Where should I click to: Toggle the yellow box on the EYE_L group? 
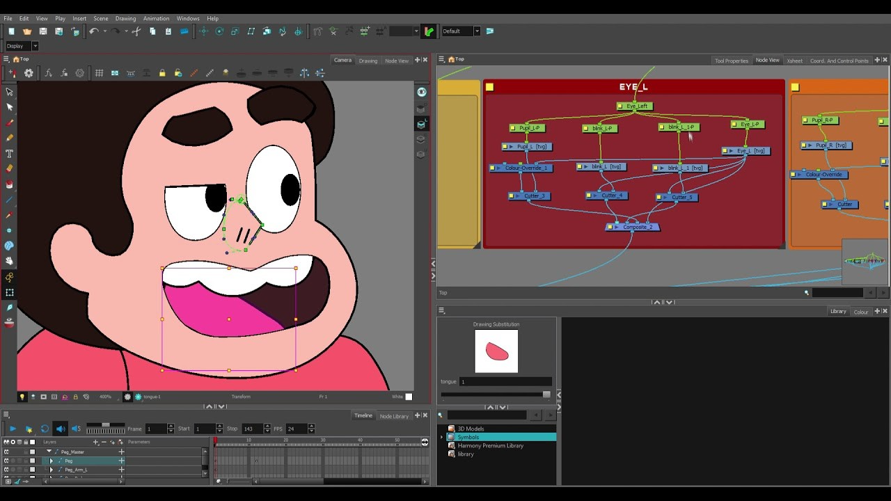489,87
